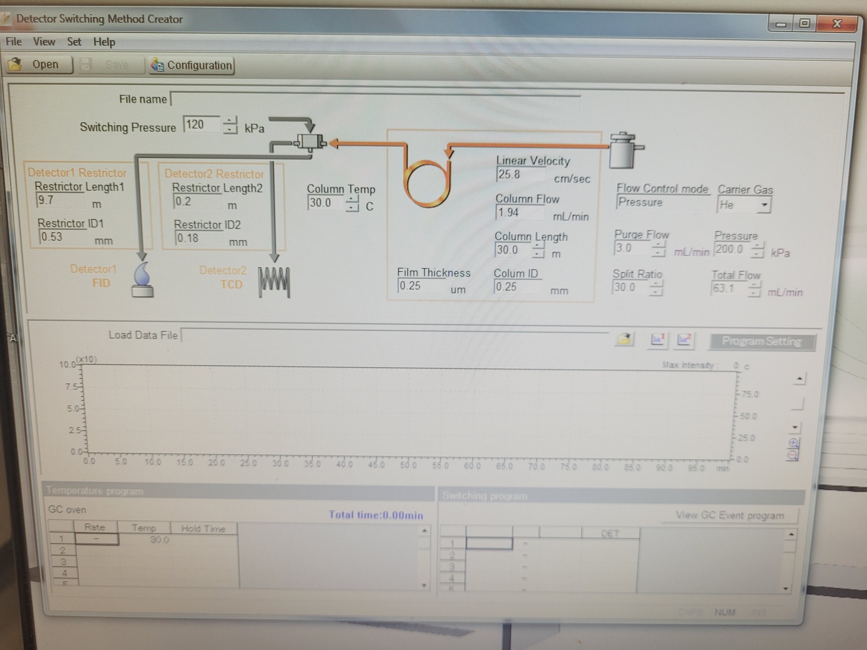Click the injector port icon

click(623, 150)
